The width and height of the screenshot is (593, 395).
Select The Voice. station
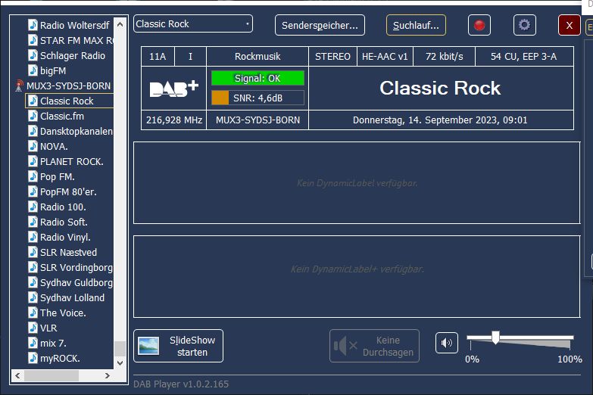(x=63, y=313)
